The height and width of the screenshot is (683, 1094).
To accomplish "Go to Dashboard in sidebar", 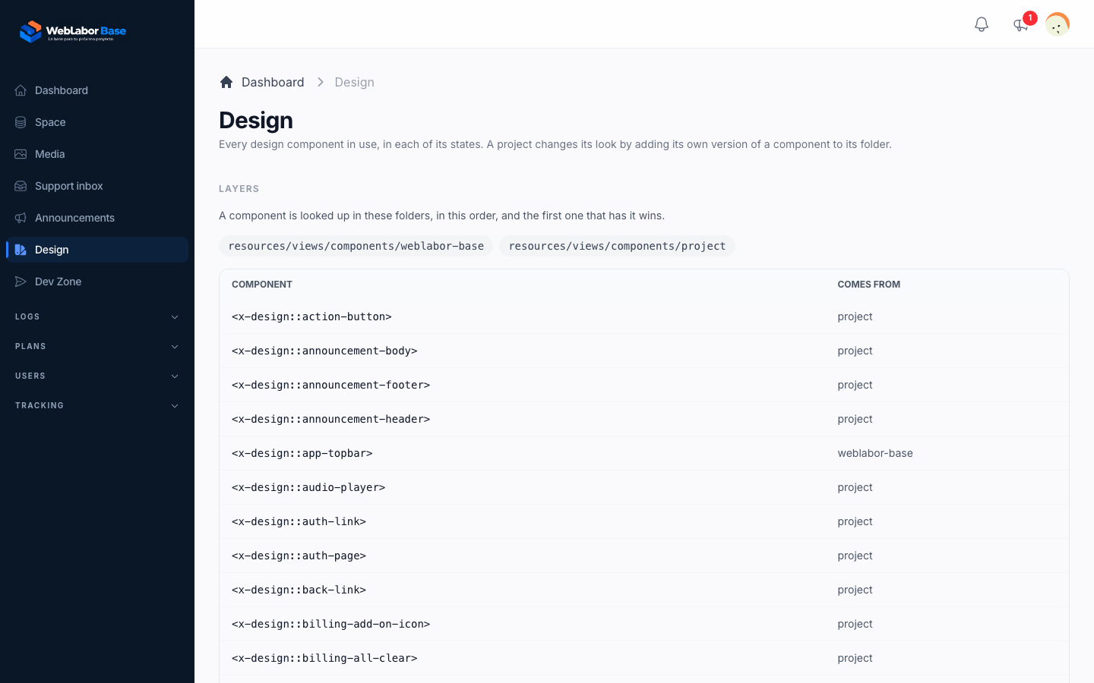I will 97,90.
